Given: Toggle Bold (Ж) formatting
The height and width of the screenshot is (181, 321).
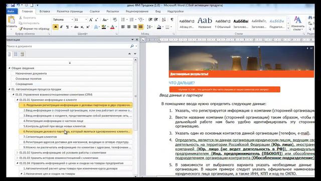Looking at the screenshot, I should tap(56, 27).
